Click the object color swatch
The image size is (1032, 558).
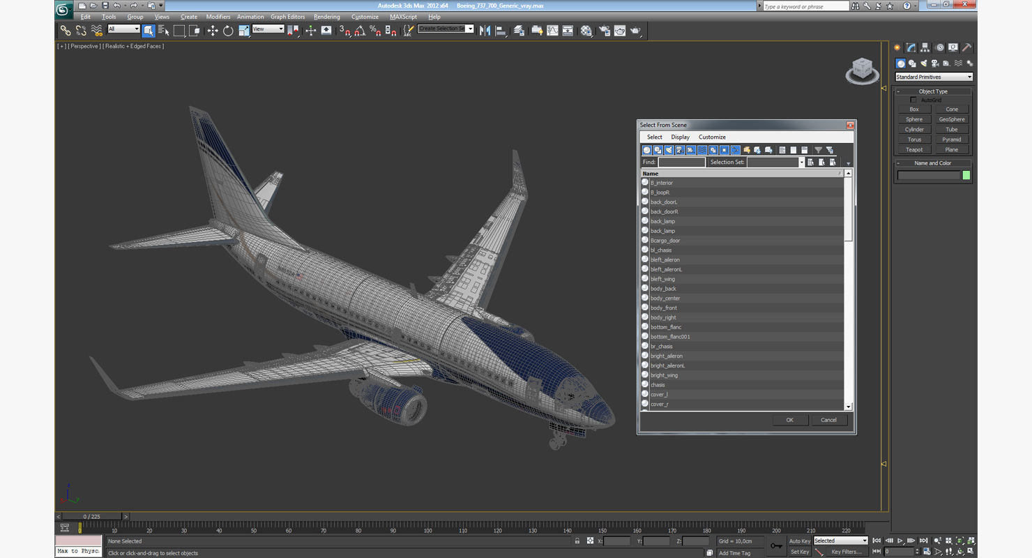(x=966, y=176)
